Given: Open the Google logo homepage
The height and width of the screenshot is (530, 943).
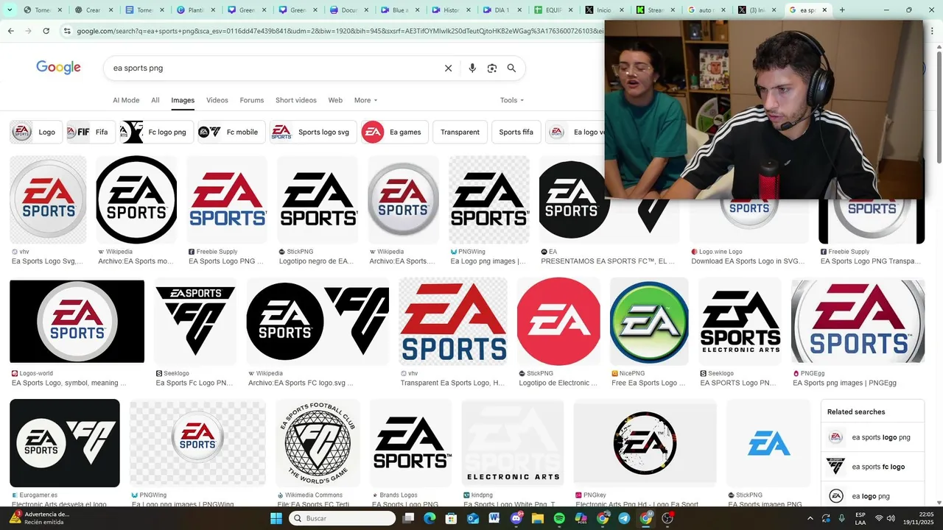Looking at the screenshot, I should click(58, 68).
